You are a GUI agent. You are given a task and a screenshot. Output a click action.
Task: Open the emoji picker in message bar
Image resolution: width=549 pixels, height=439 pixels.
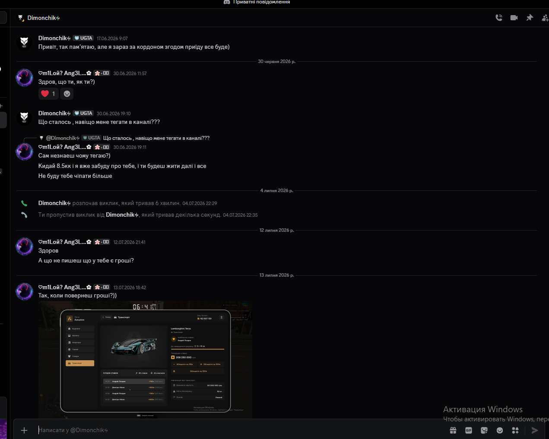[500, 430]
